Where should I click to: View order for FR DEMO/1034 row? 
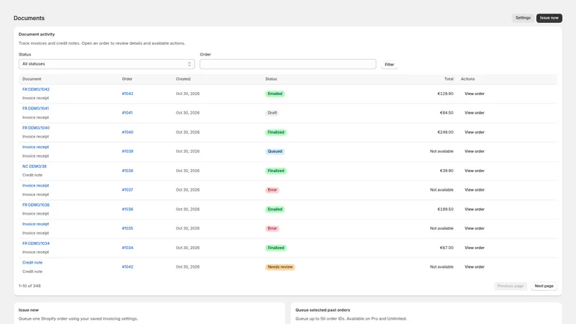[x=474, y=248]
